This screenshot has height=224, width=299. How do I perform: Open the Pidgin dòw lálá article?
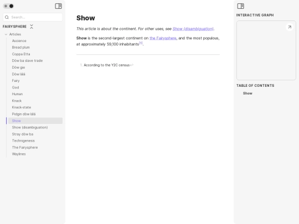24,114
